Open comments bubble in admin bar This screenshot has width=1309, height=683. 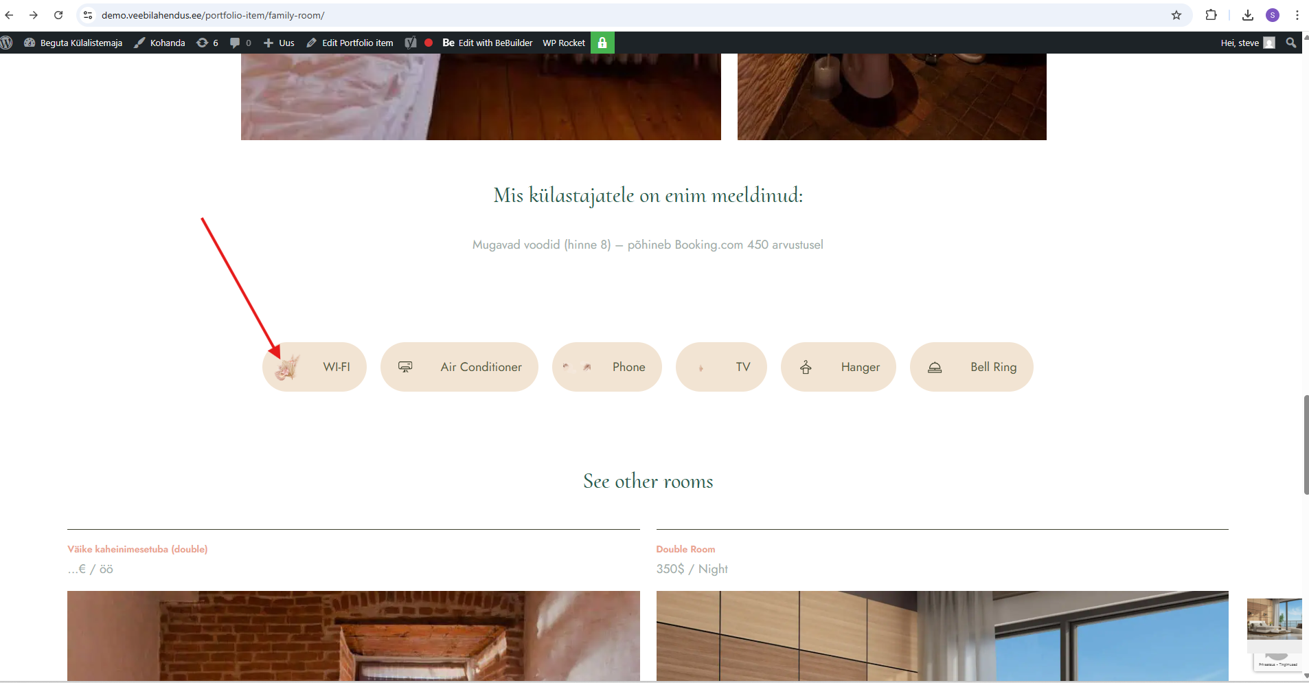[240, 43]
